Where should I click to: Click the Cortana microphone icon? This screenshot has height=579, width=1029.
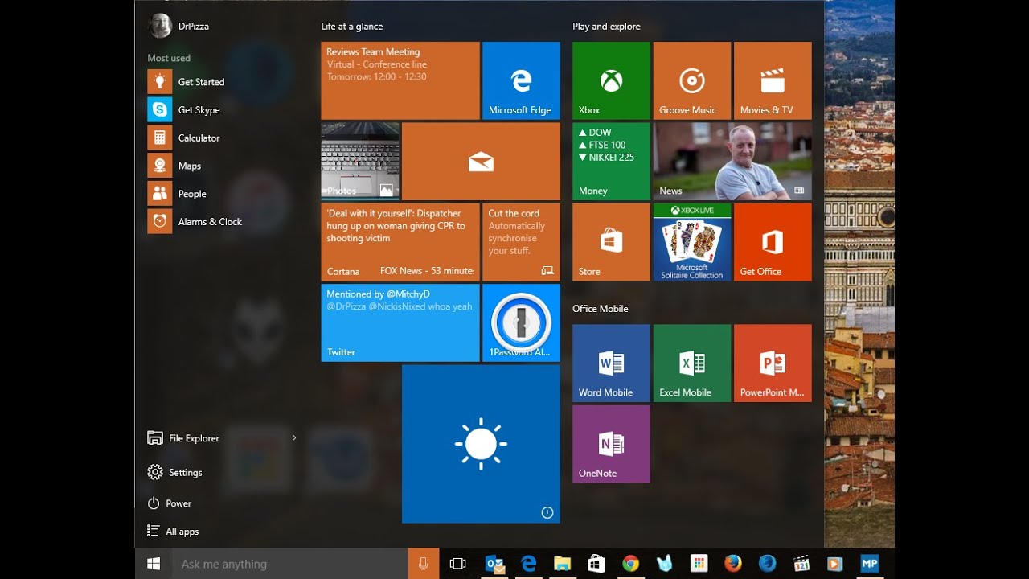[424, 564]
